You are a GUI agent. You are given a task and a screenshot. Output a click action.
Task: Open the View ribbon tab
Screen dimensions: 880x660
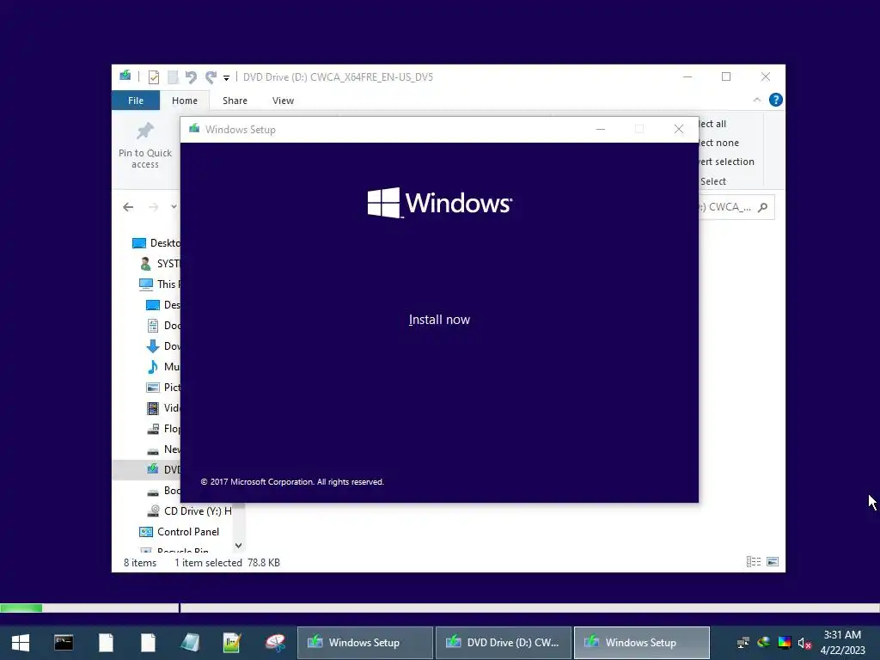(283, 101)
